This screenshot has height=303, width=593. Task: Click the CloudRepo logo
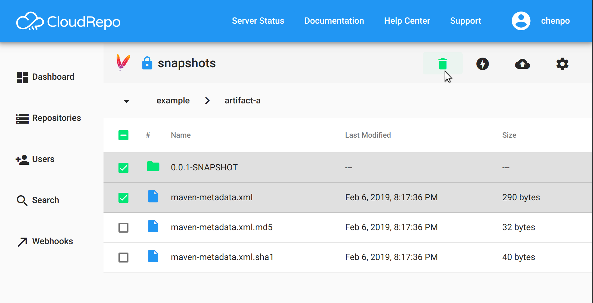pos(68,21)
